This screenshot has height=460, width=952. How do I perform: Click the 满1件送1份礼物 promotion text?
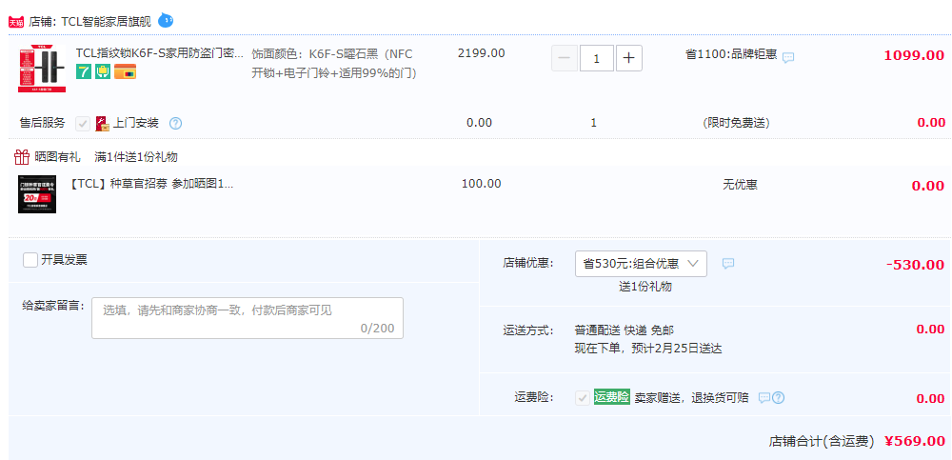pos(136,157)
